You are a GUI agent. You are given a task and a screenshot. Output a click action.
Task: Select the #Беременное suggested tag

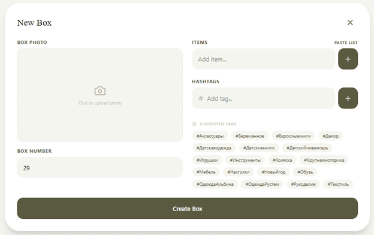tap(250, 136)
